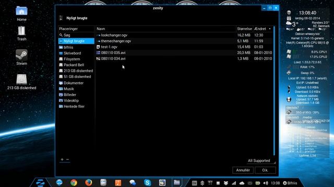Open Skype from the taskbar
Viewport: 334px width, 187px height.
pos(147,182)
